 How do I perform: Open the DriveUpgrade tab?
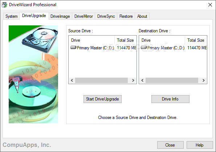34,16
